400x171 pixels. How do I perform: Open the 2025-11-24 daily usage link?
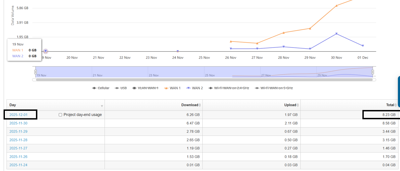point(19,165)
